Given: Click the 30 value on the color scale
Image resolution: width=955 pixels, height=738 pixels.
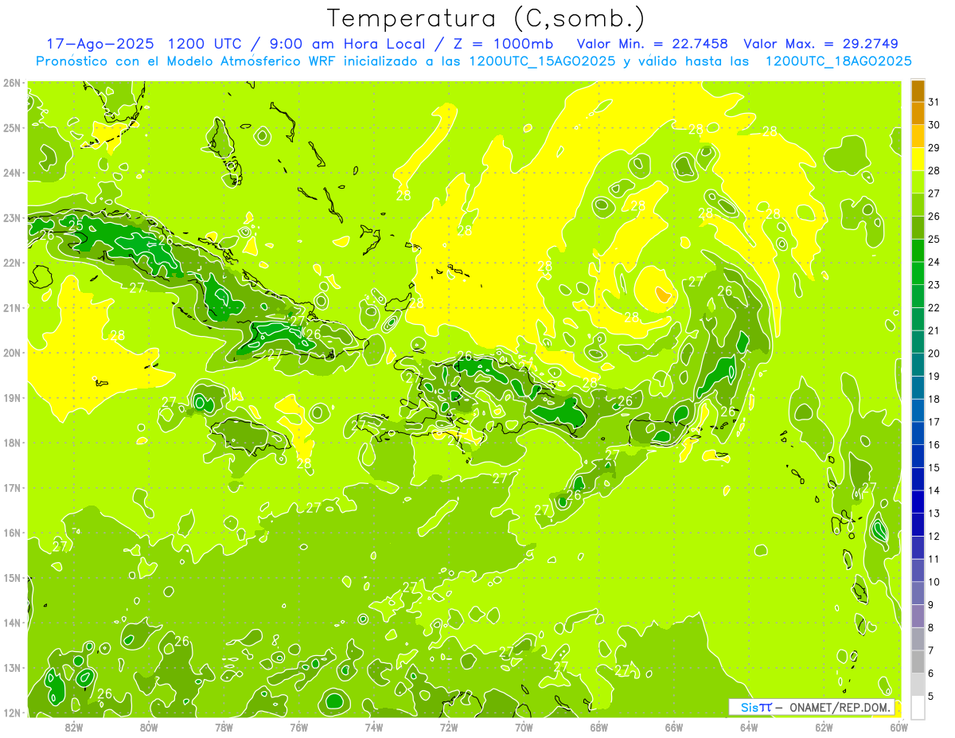Looking at the screenshot, I should tap(934, 125).
